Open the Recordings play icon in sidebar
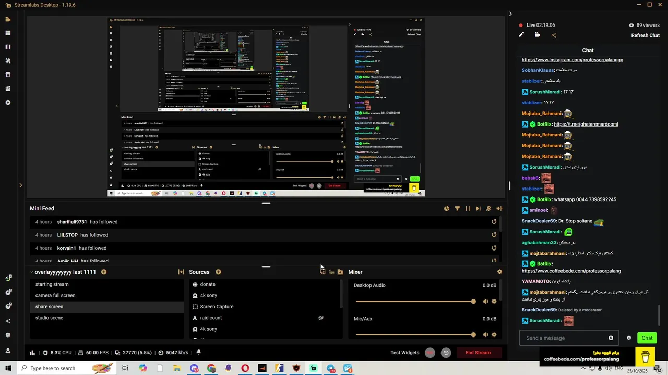 click(x=8, y=103)
